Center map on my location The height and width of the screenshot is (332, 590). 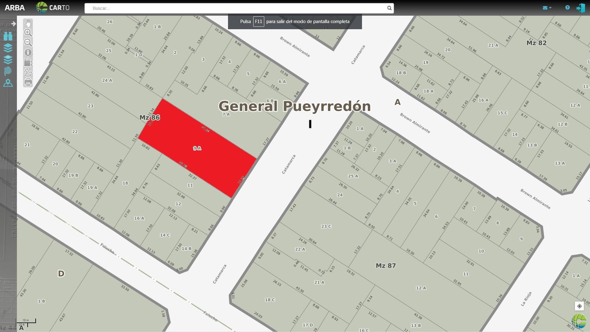pyautogui.click(x=579, y=306)
